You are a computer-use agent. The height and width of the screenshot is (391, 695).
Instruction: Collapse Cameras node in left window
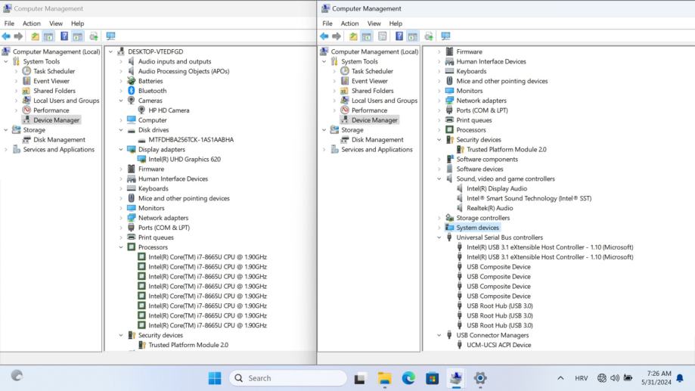pyautogui.click(x=121, y=101)
